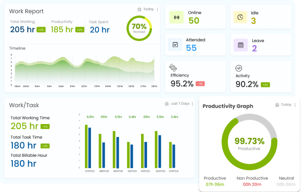Click the Non Productive legend label
Screen dimensions: 303x192
(x=252, y=178)
